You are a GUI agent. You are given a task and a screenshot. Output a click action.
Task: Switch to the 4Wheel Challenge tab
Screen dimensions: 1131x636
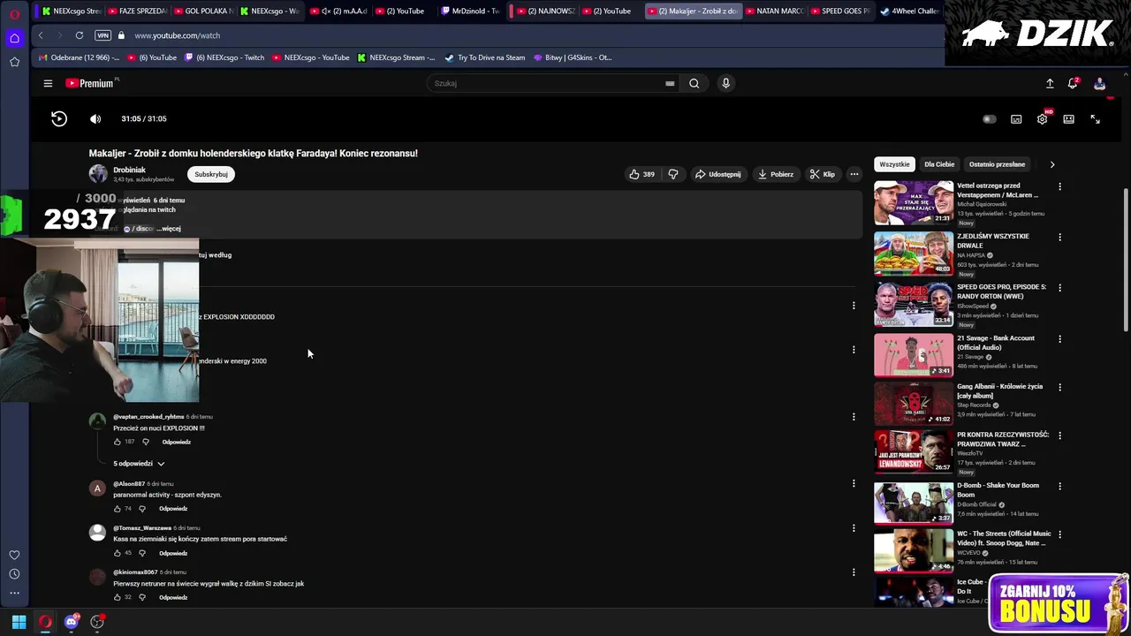pyautogui.click(x=910, y=11)
